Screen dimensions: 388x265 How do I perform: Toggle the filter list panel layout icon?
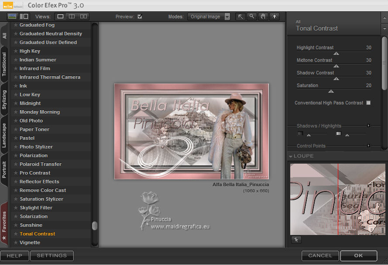tap(24, 17)
